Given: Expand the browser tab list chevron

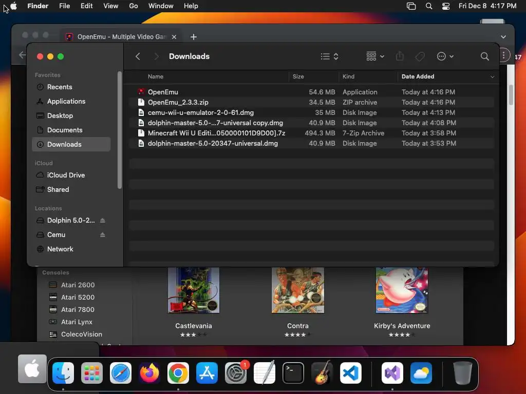Looking at the screenshot, I should tap(503, 37).
